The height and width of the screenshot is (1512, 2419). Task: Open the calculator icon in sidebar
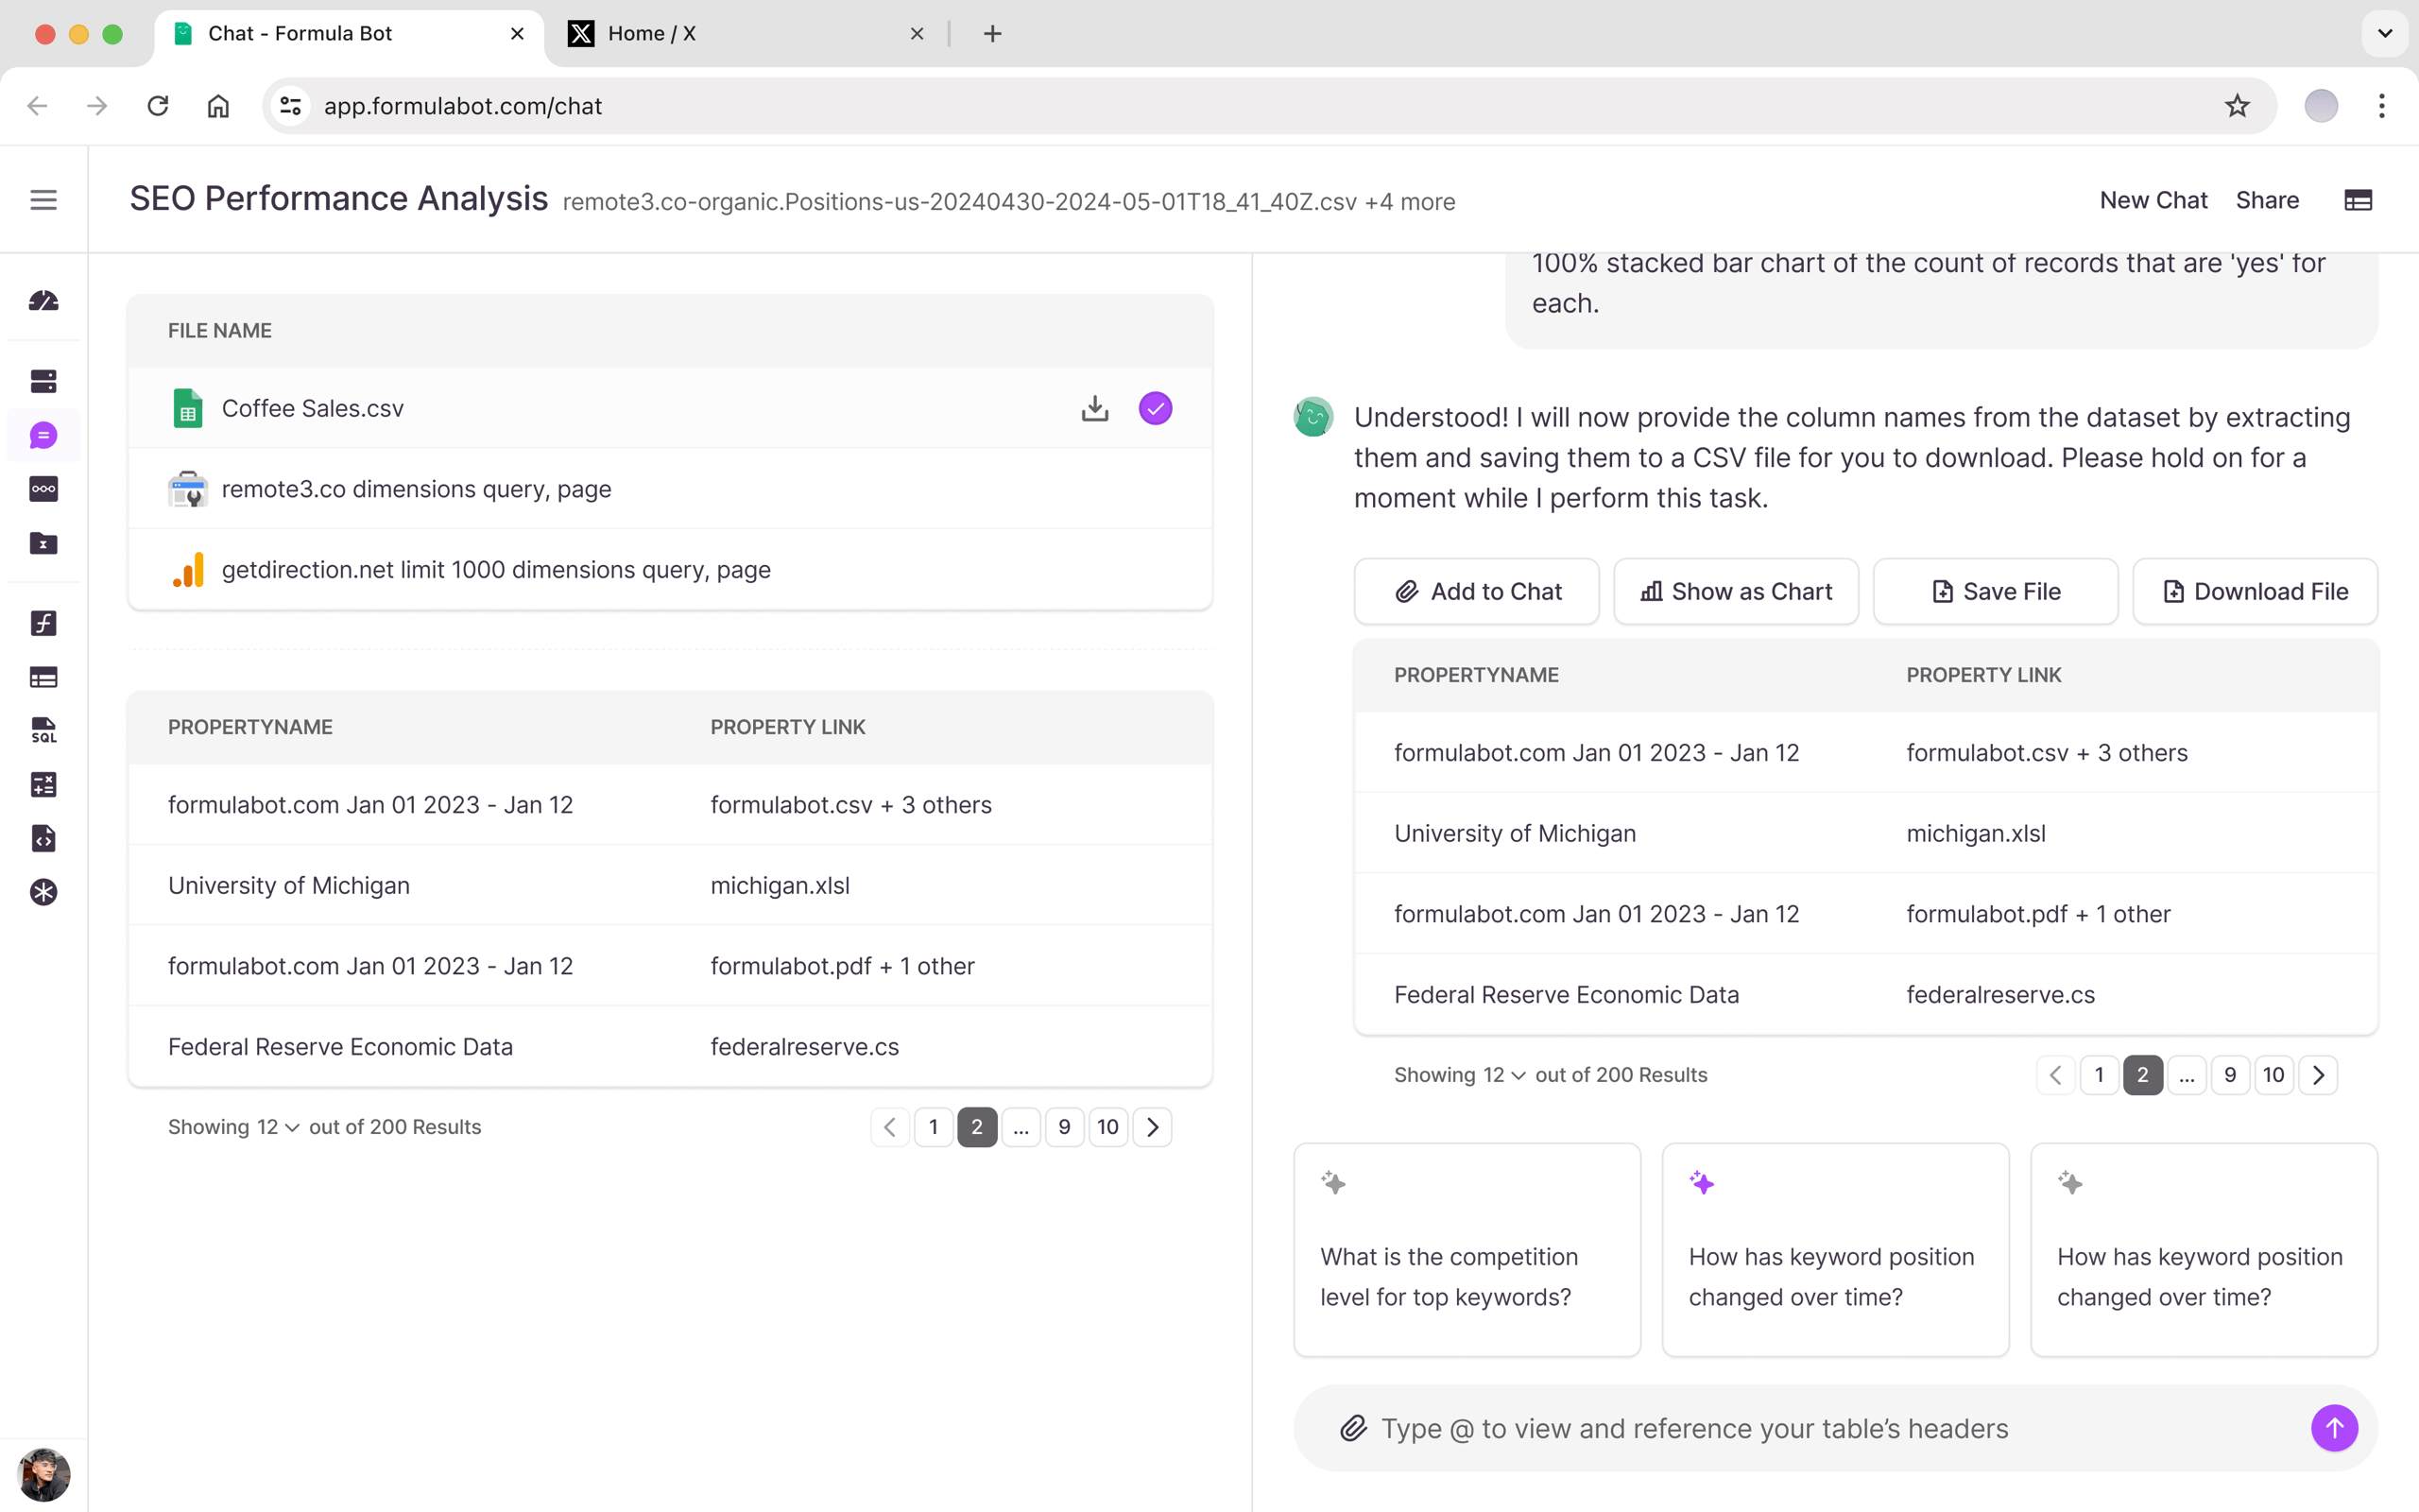click(x=43, y=785)
